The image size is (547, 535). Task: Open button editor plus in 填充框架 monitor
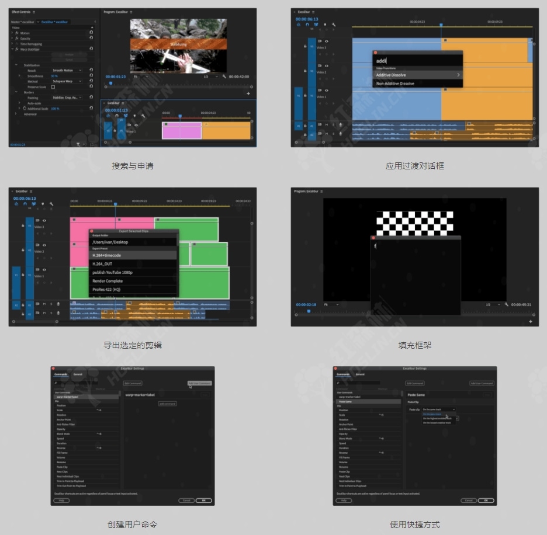tap(531, 321)
